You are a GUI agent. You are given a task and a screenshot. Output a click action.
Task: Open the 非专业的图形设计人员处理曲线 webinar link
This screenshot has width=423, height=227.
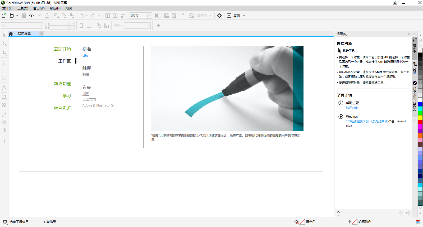367,121
